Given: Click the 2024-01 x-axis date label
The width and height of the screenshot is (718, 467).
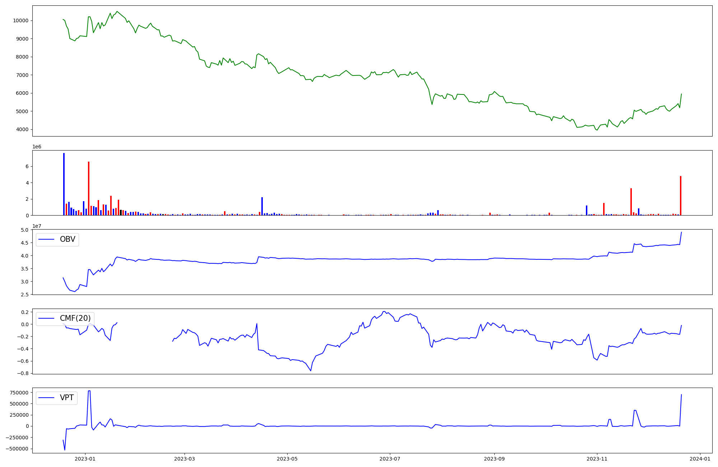Looking at the screenshot, I should (x=700, y=458).
